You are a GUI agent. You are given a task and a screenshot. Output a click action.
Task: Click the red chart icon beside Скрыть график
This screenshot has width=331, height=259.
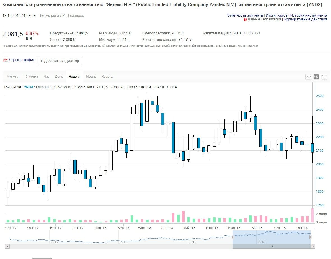click(x=5, y=60)
